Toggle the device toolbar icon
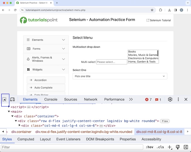This screenshot has height=152, width=191. 13,100
